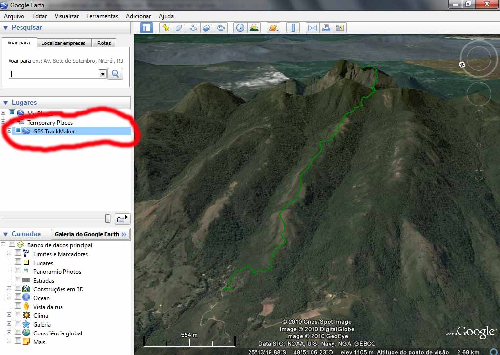This screenshot has height=355, width=500.
Task: Expand the Clima layer group
Action: (x=9, y=315)
